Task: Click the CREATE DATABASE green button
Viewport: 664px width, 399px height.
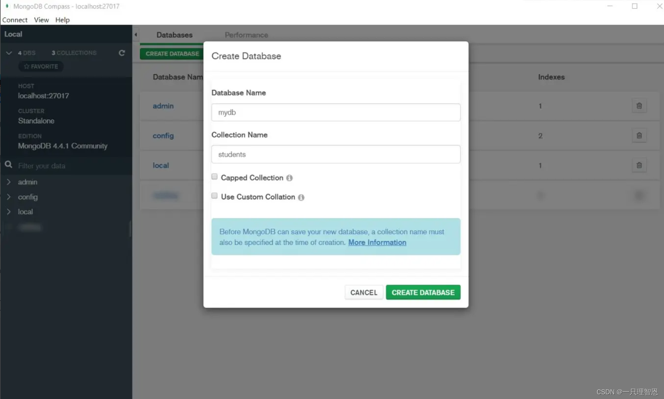Action: tap(423, 292)
